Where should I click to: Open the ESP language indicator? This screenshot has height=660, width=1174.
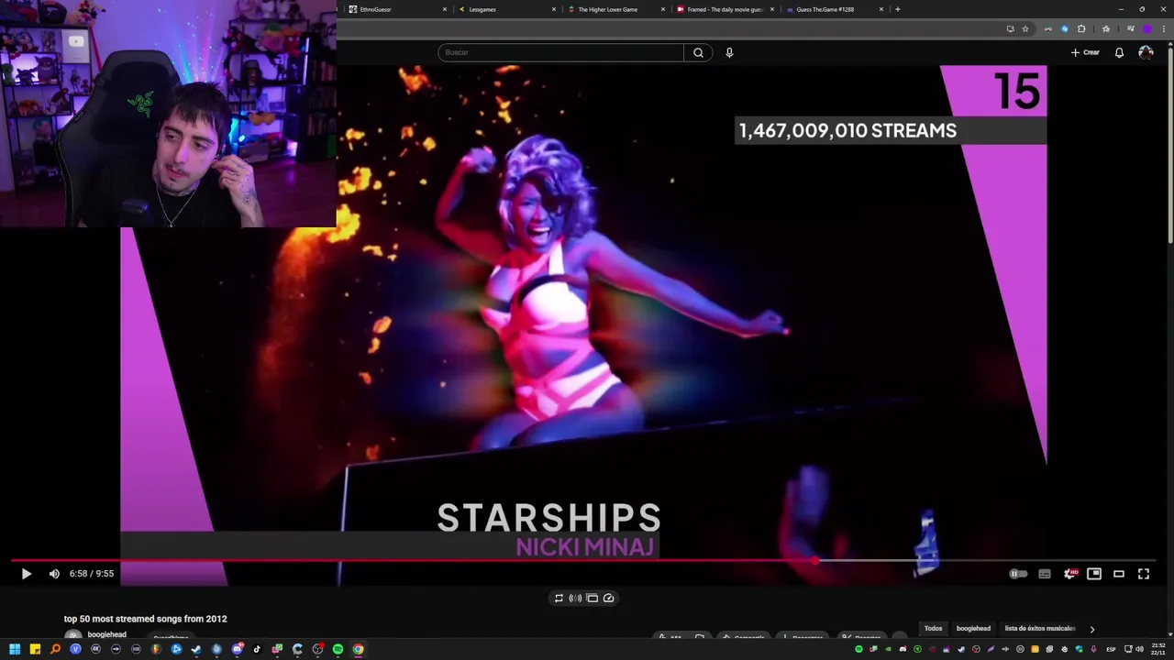(x=1111, y=649)
